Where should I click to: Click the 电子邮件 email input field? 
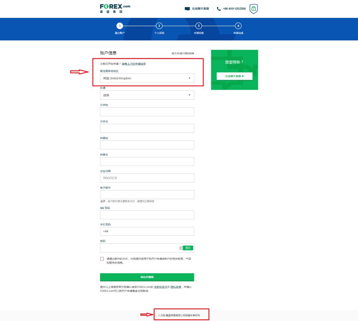pyautogui.click(x=147, y=194)
